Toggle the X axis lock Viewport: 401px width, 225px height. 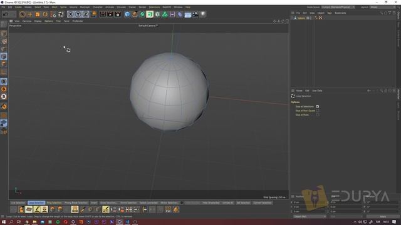pyautogui.click(x=71, y=14)
